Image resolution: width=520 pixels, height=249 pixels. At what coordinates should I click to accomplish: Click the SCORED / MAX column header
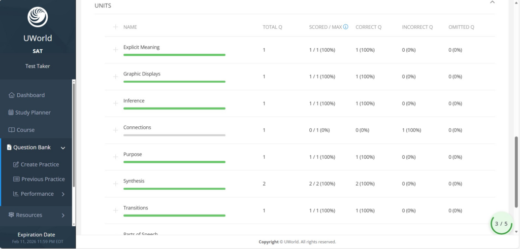coord(326,27)
